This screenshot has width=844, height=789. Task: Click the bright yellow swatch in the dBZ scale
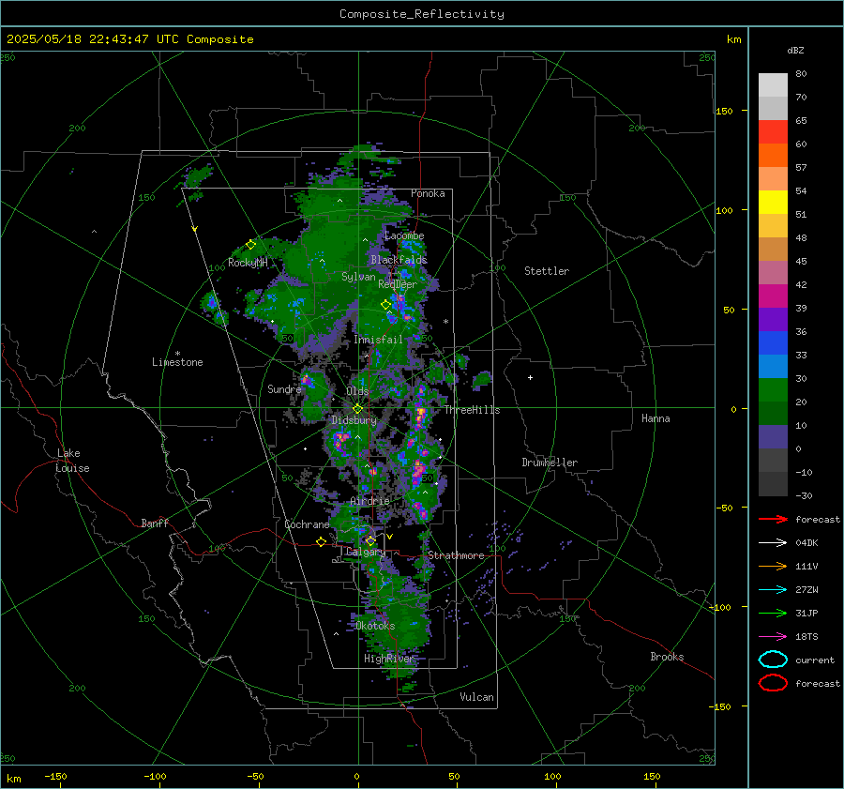(x=773, y=203)
